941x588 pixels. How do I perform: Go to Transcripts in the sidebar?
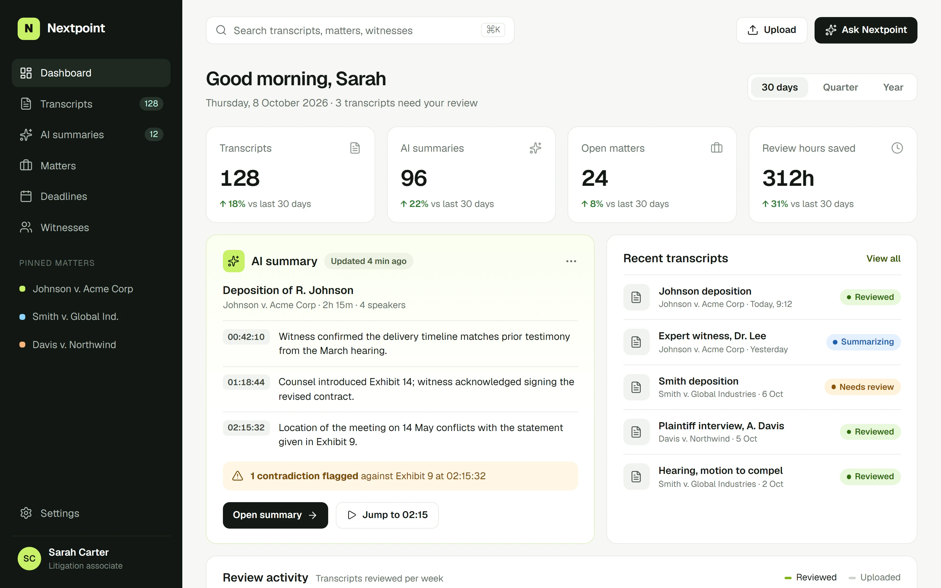tap(91, 104)
